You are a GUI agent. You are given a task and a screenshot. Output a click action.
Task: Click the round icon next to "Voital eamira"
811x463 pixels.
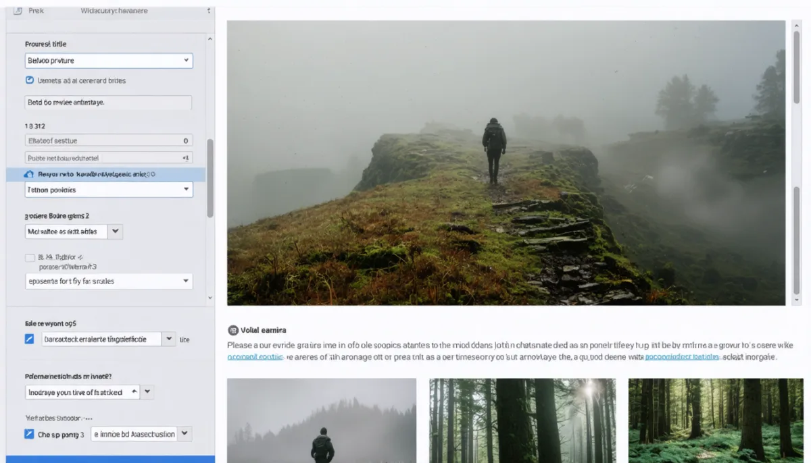pyautogui.click(x=233, y=330)
